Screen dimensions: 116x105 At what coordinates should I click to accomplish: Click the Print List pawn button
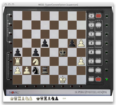pyautogui.click(x=91, y=61)
